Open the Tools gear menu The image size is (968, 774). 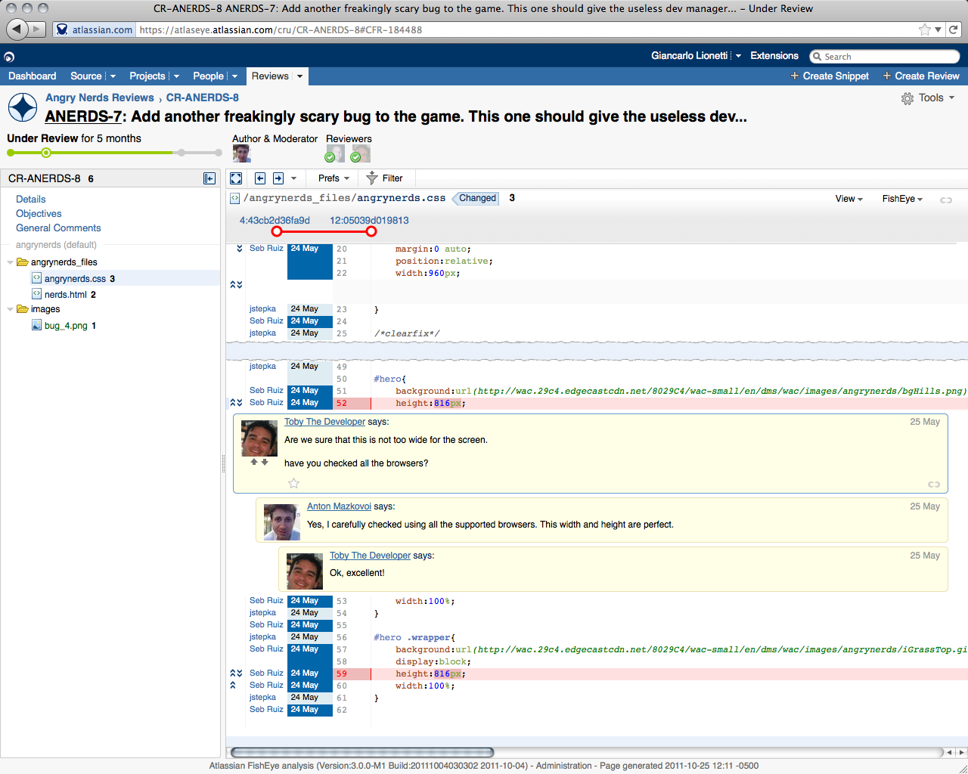[928, 98]
